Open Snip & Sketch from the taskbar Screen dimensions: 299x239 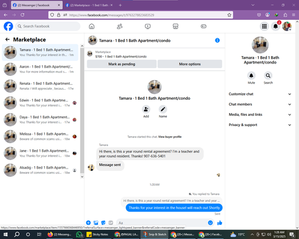coord(155,234)
